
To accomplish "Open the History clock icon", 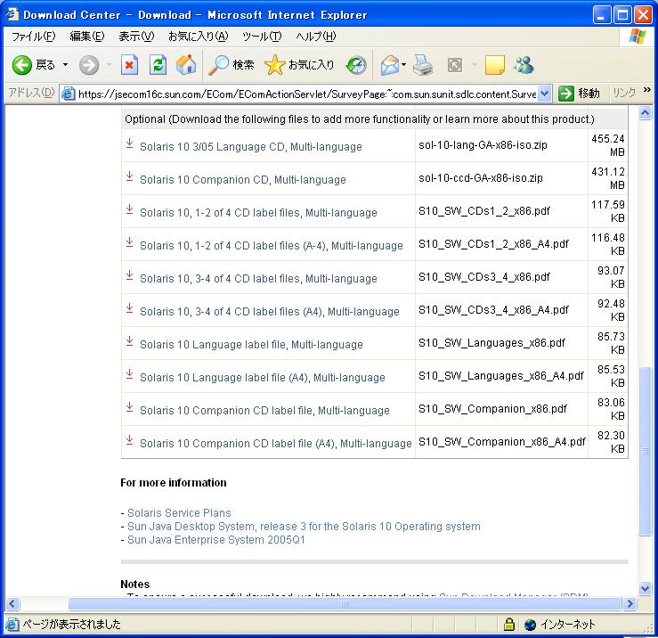I will (x=356, y=65).
